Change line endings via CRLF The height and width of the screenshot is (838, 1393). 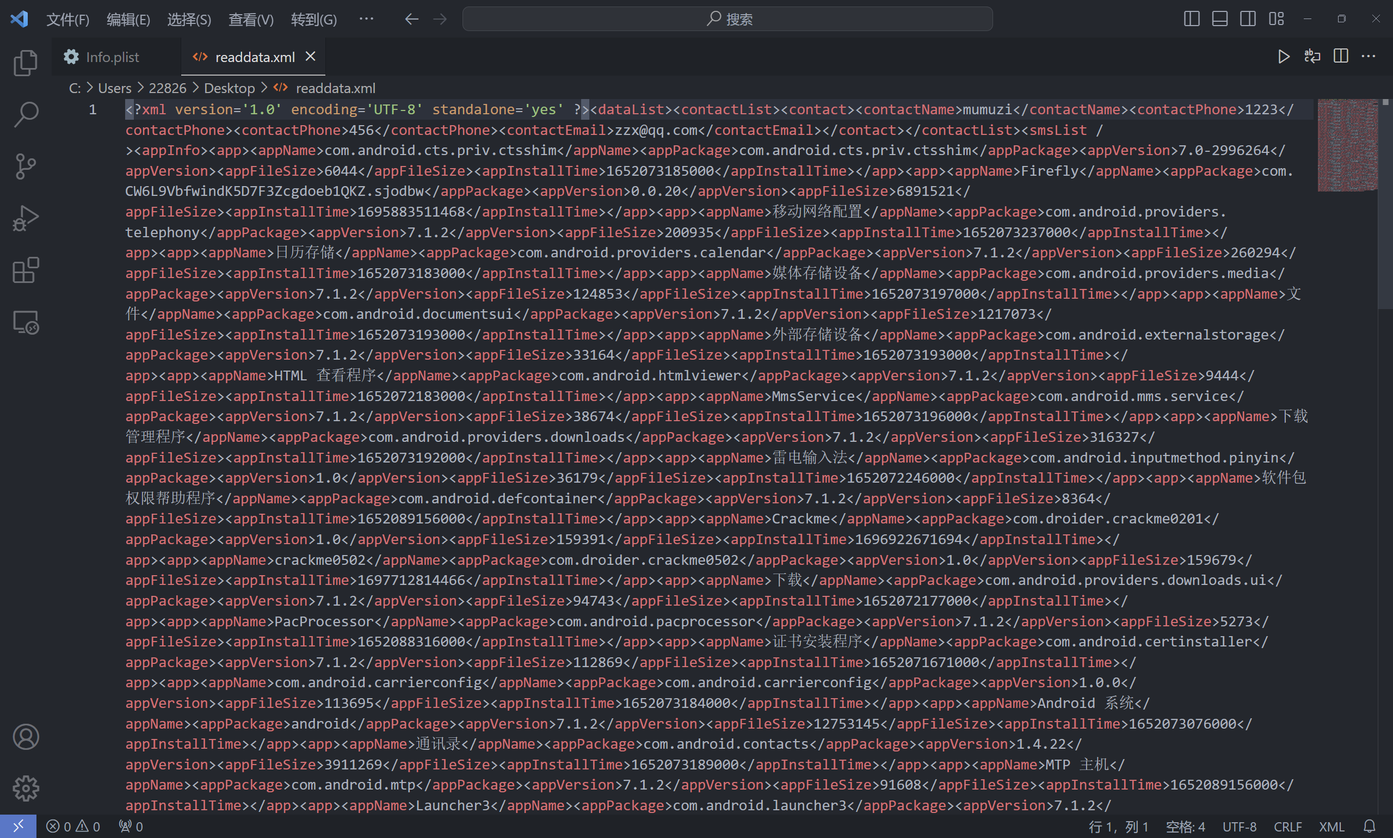[1287, 827]
